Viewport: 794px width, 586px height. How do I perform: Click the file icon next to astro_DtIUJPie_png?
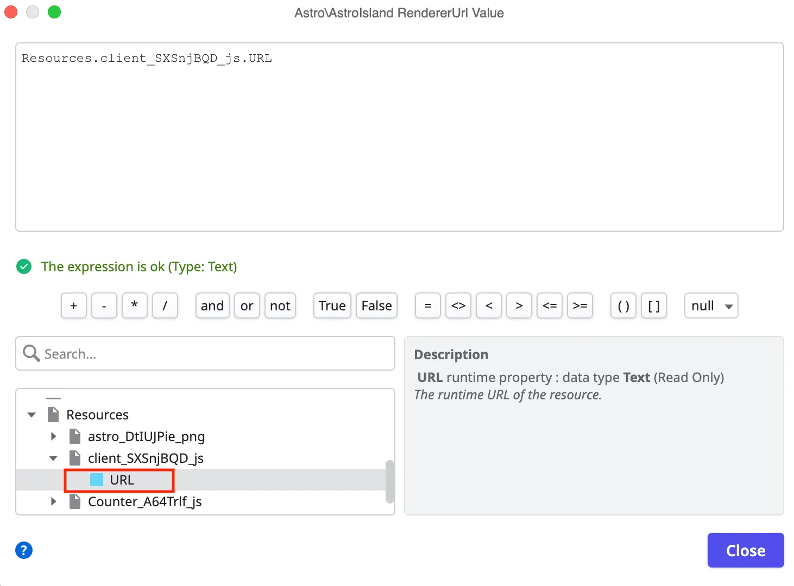coord(74,436)
